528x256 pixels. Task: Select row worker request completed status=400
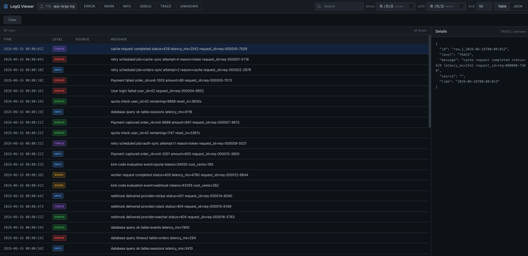(214, 175)
